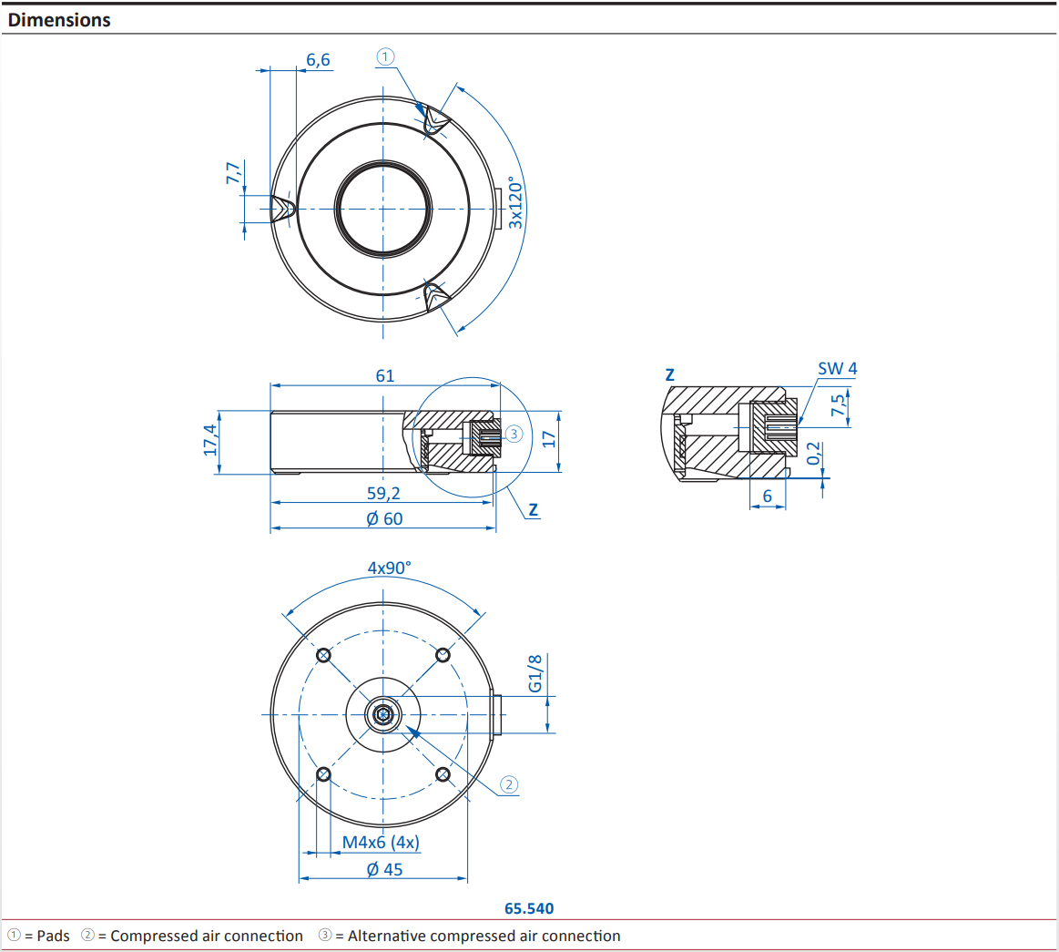1059x952 pixels.
Task: Select the Ø 60 diameter dimension
Action: pos(384,518)
